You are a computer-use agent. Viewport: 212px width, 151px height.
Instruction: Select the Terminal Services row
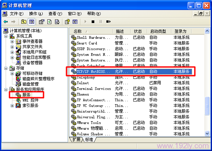[x=131, y=89]
